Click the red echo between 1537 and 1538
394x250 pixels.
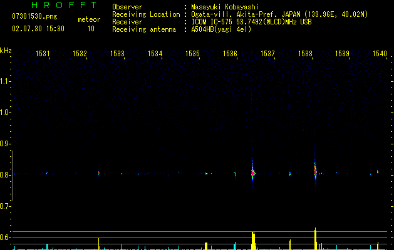click(290, 173)
